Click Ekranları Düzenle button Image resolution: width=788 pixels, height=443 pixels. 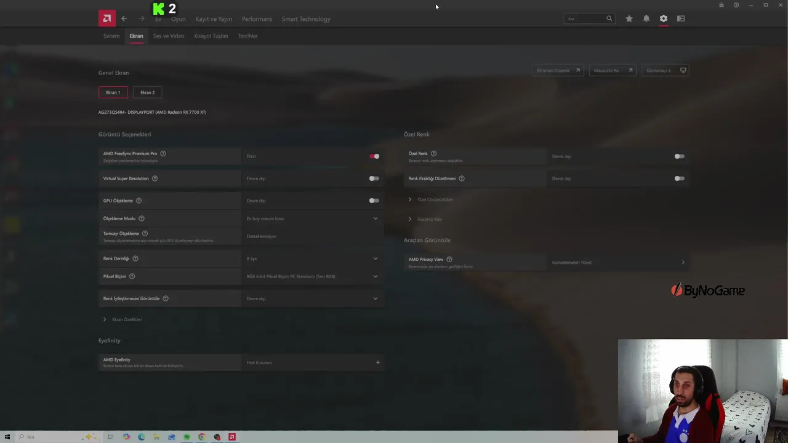[558, 70]
